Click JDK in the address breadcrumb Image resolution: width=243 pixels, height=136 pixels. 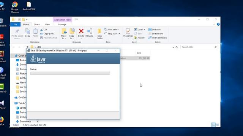coord(39,47)
